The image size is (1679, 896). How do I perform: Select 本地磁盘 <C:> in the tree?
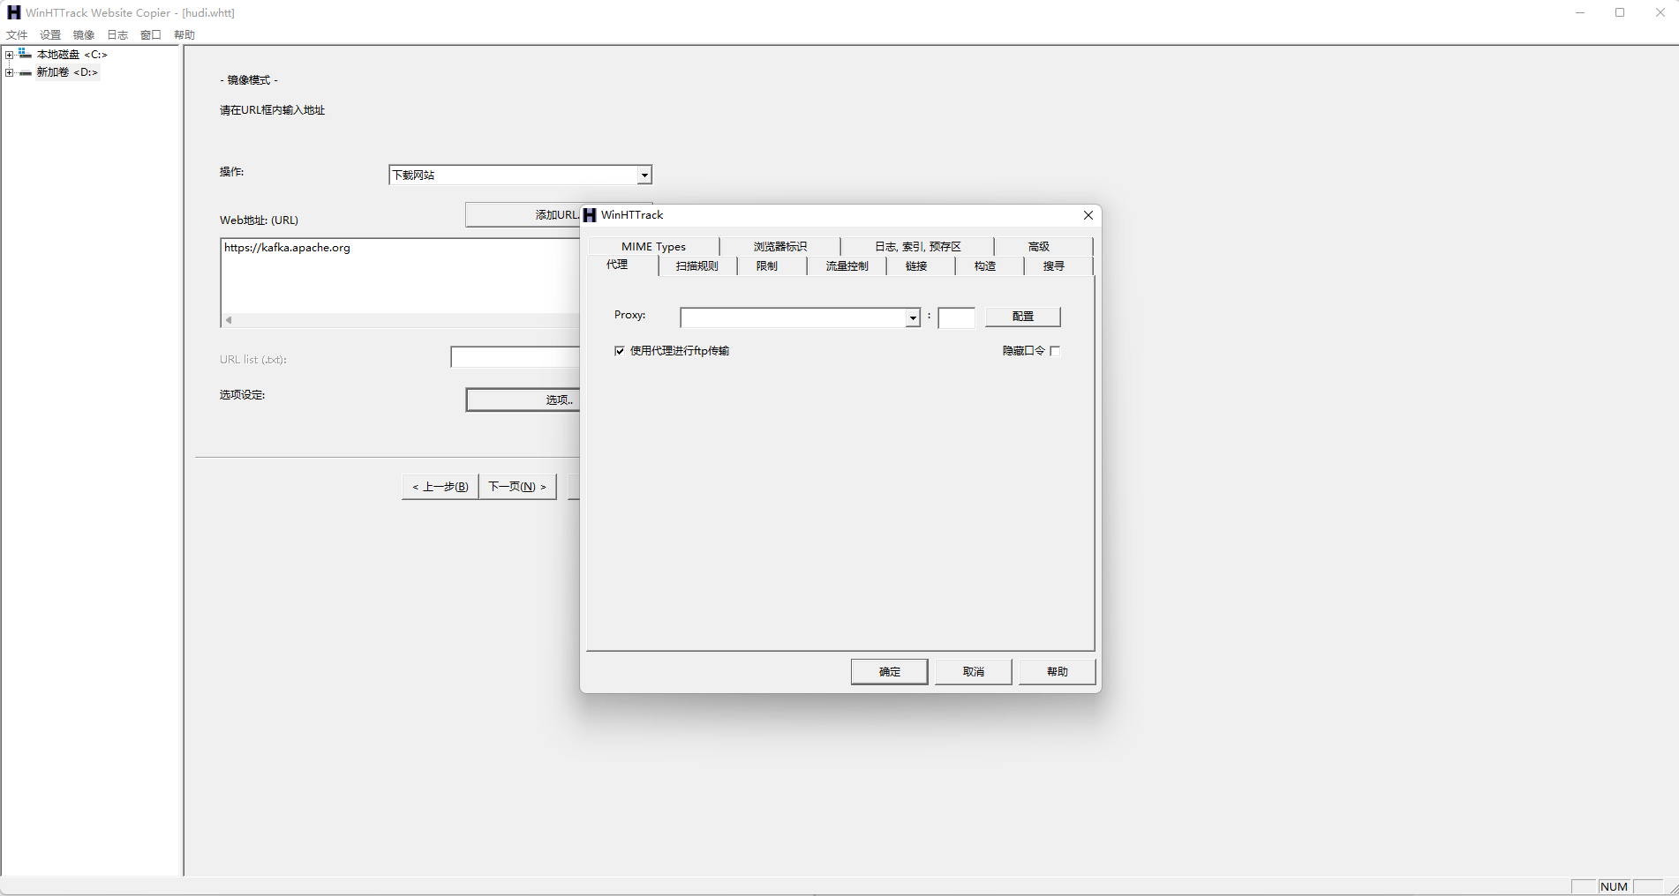point(72,55)
